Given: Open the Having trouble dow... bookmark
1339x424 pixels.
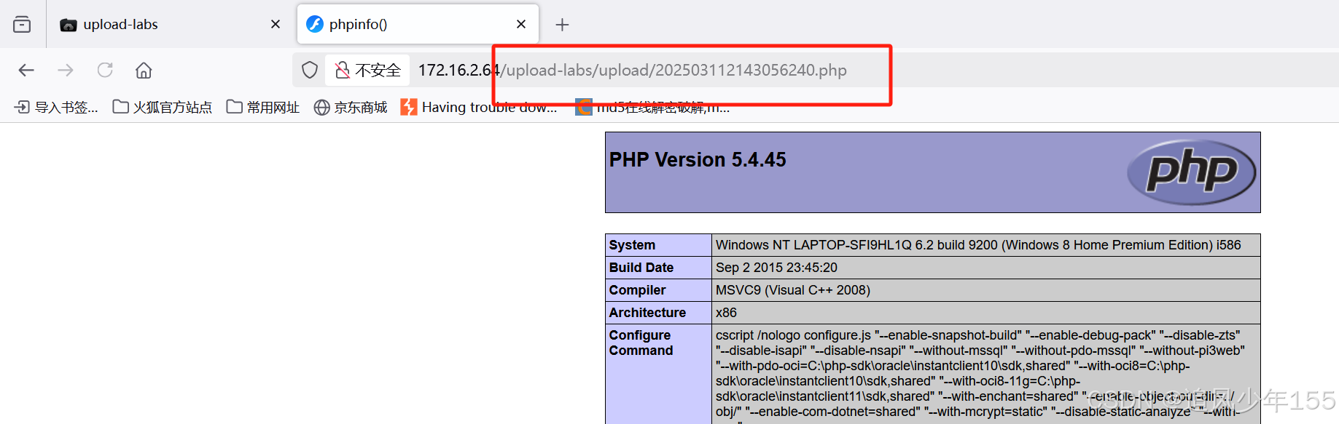Looking at the screenshot, I should (480, 108).
